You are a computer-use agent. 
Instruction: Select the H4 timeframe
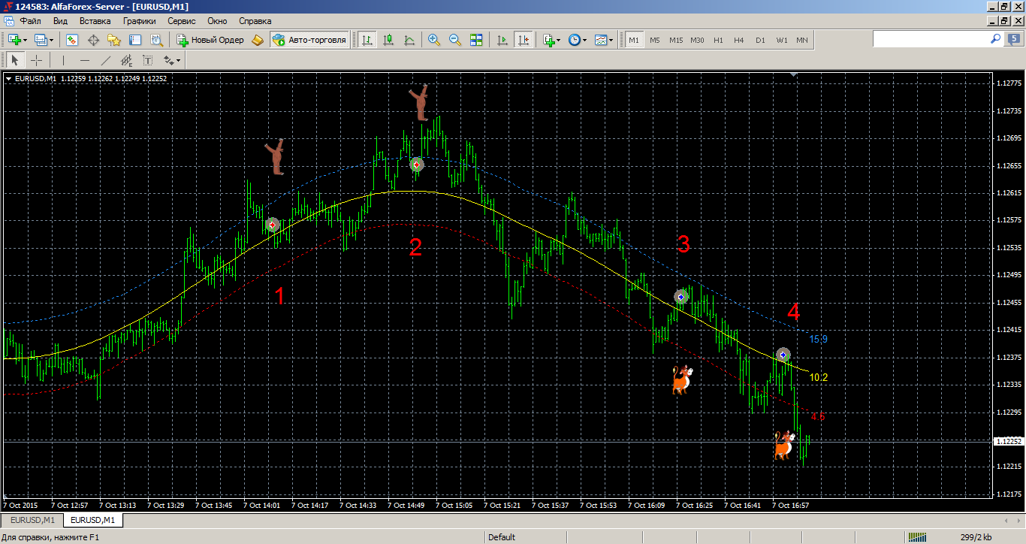click(739, 40)
